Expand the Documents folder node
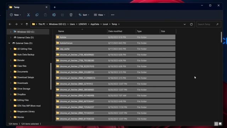 pos(11,71)
